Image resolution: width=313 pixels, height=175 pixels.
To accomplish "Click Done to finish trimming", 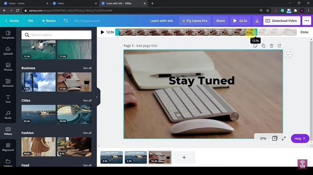I will click(x=305, y=32).
